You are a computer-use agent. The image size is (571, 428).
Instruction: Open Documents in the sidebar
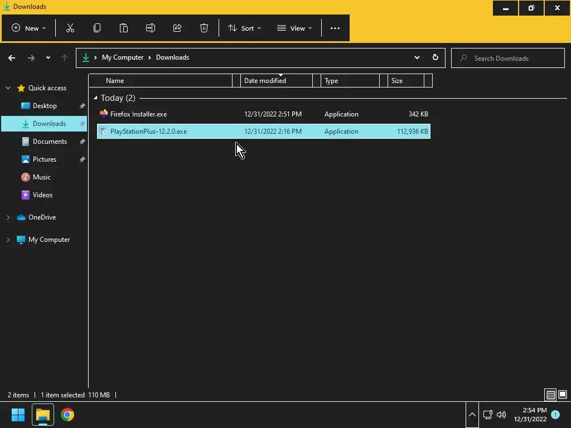[50, 142]
